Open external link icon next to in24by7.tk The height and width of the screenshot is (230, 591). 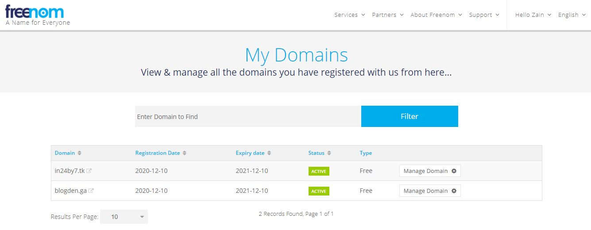coord(89,171)
